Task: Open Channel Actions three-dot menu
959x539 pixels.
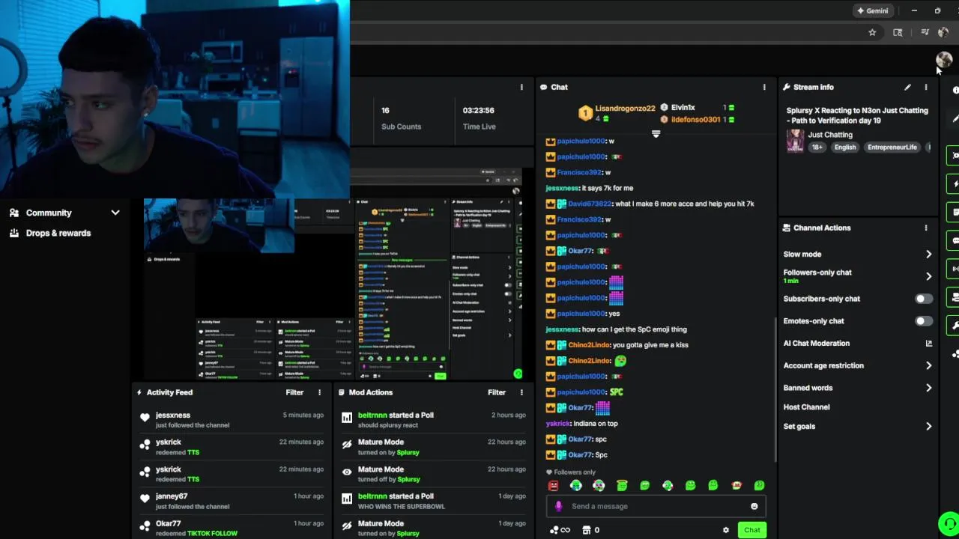Action: [x=925, y=228]
